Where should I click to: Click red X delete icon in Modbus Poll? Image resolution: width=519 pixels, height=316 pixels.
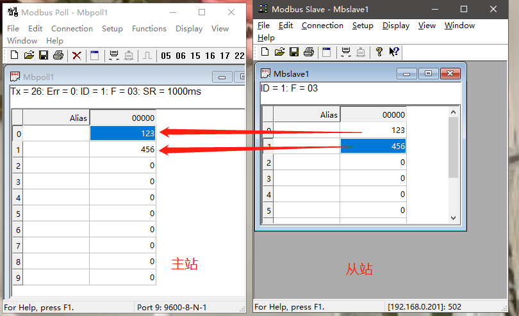(77, 56)
